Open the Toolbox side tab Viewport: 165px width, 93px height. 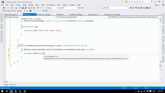[x=2, y=26]
